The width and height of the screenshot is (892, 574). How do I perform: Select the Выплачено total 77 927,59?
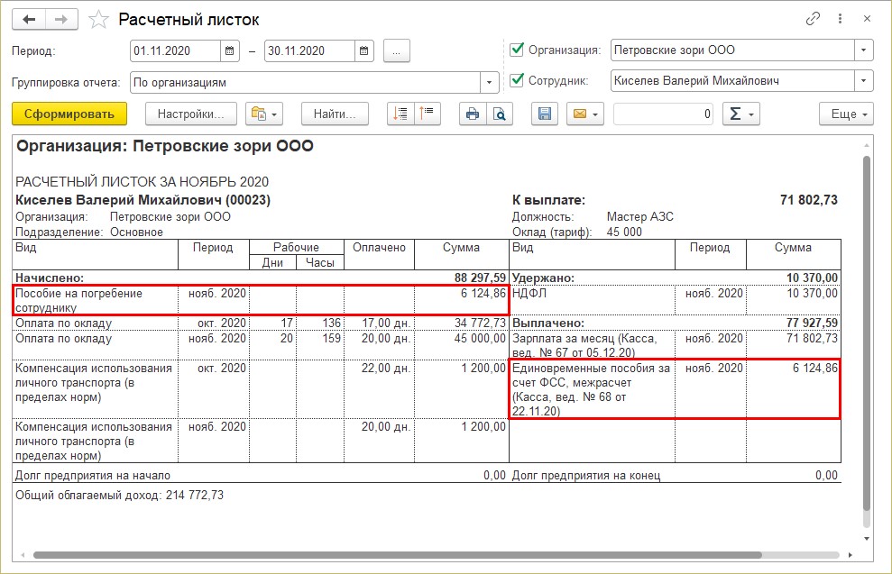[x=812, y=323]
